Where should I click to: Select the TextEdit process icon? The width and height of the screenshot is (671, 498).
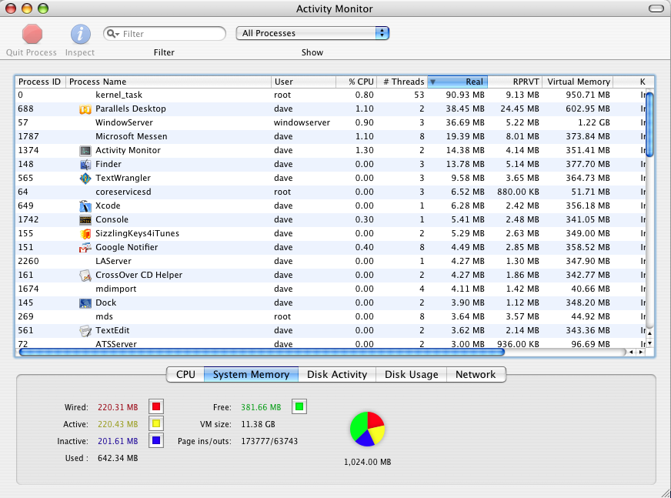[x=85, y=330]
